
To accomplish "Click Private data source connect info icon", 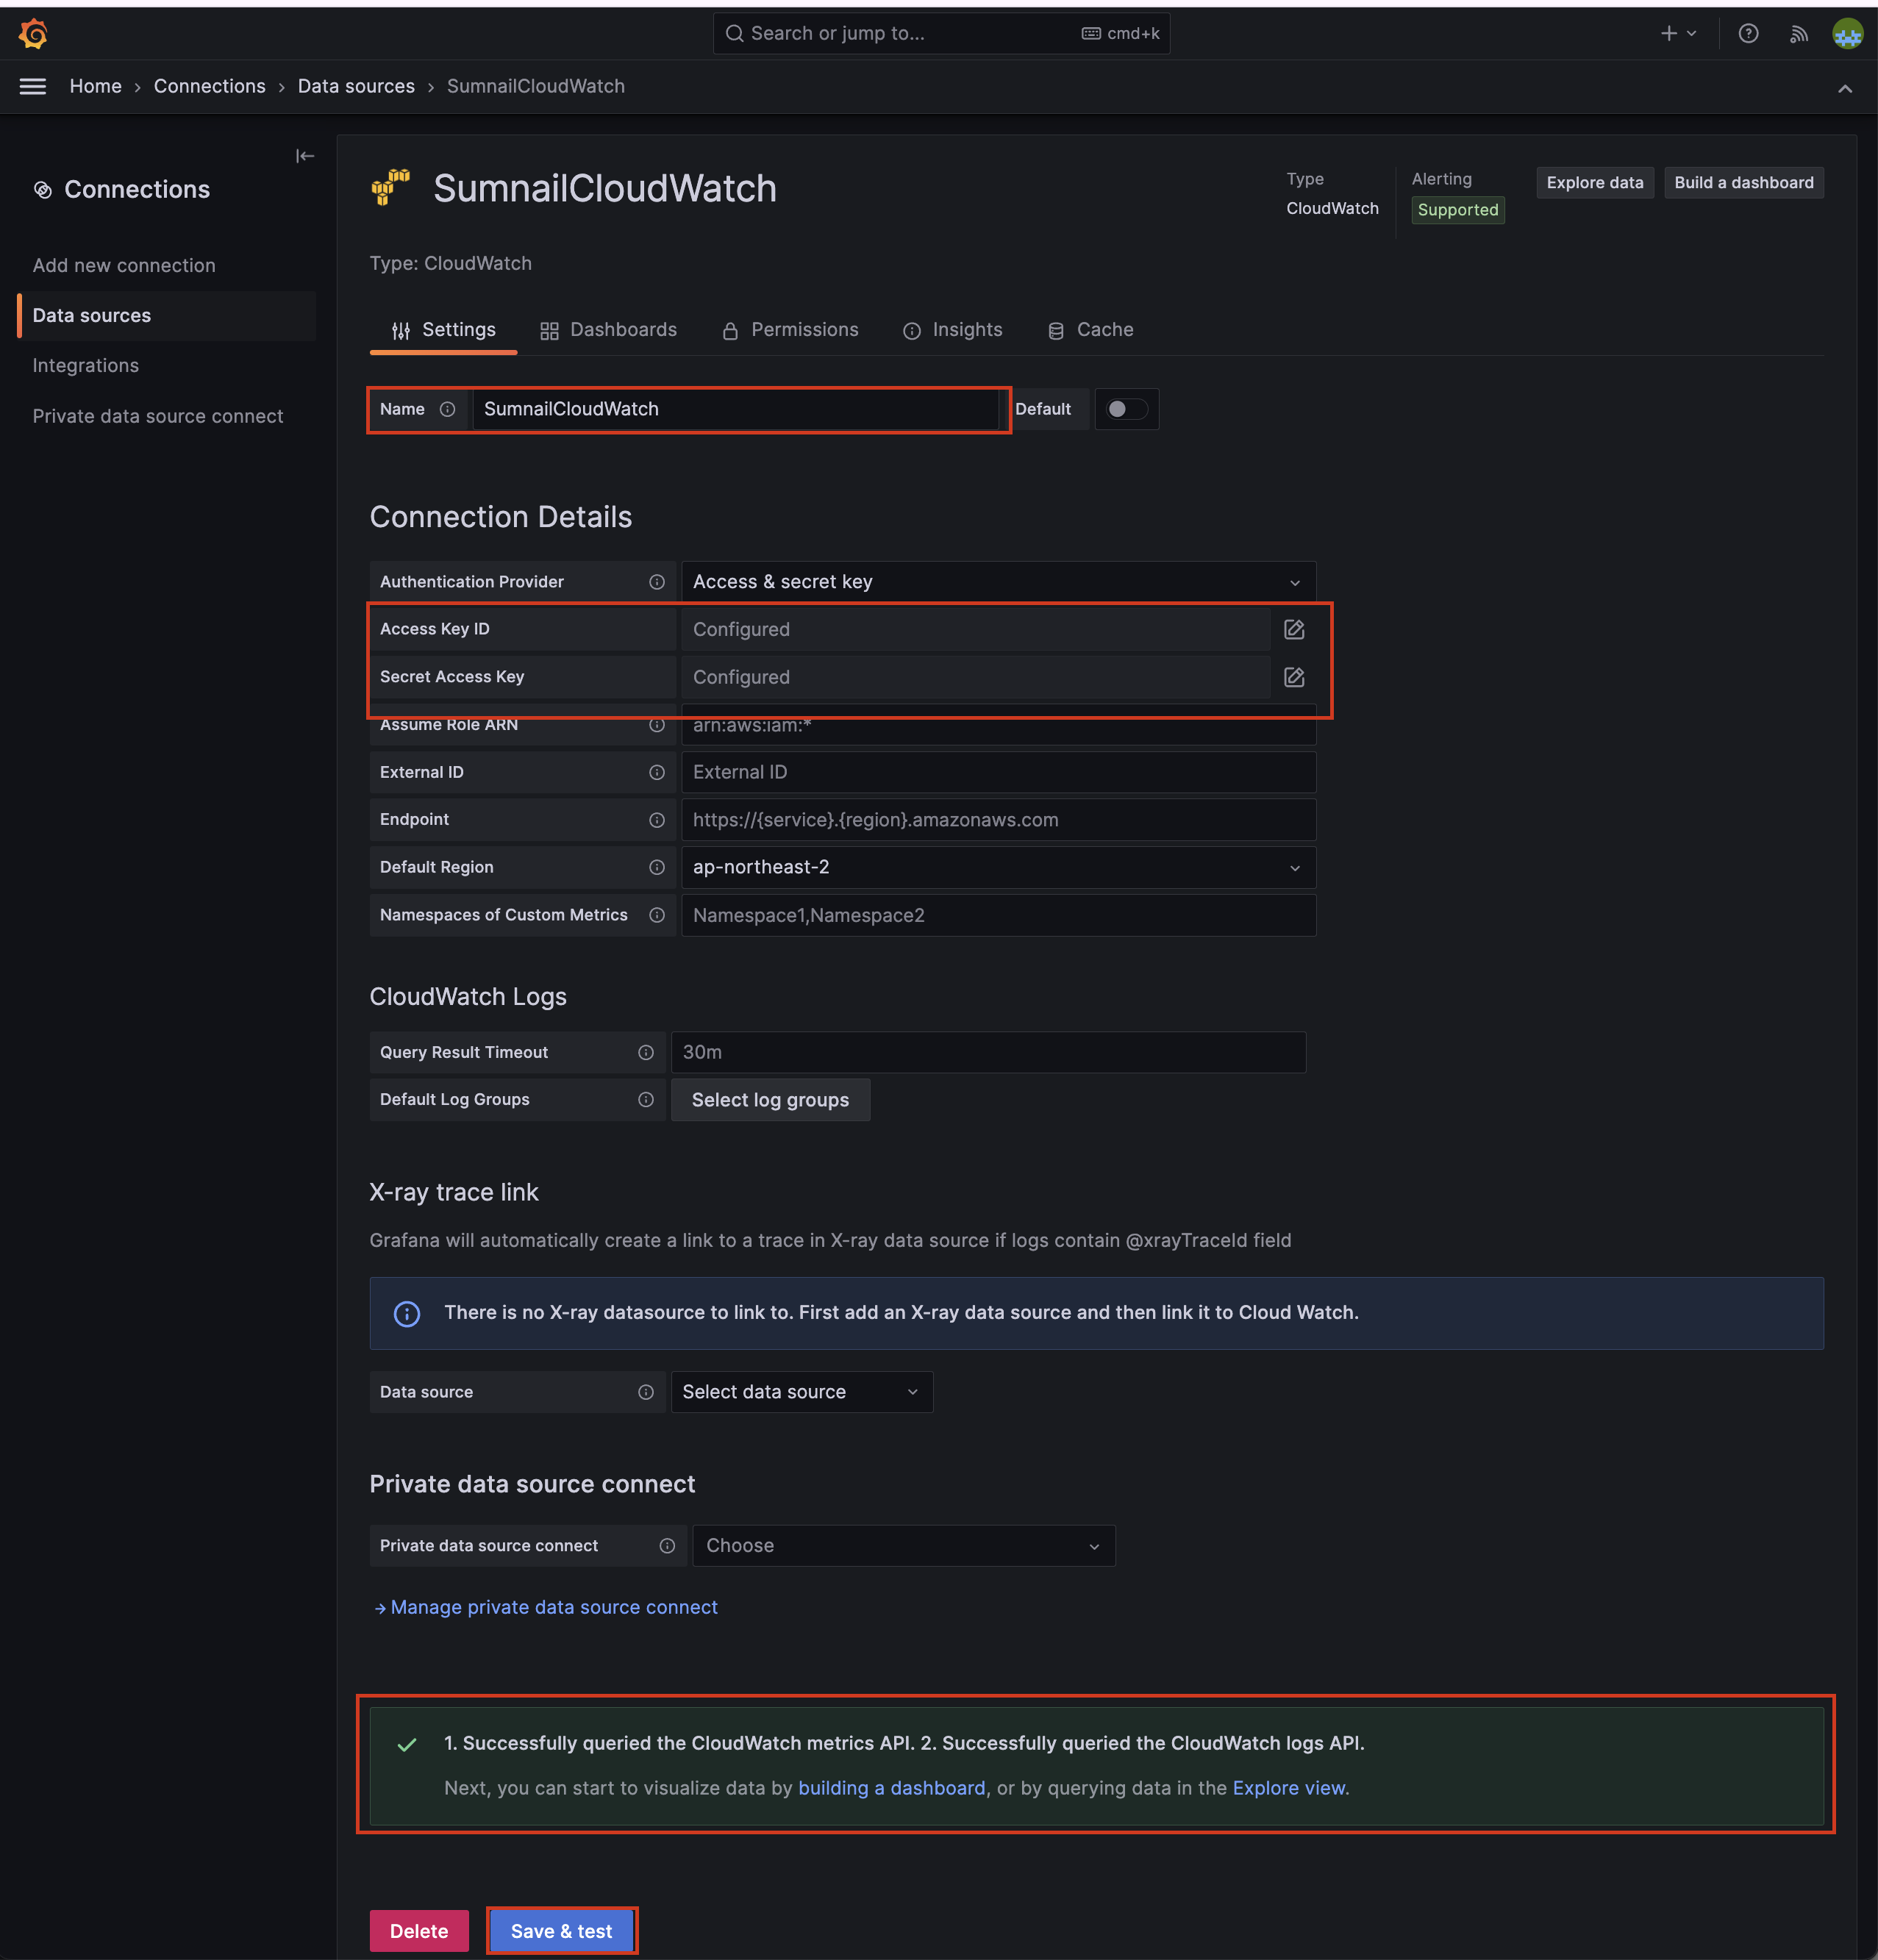I will click(x=667, y=1546).
